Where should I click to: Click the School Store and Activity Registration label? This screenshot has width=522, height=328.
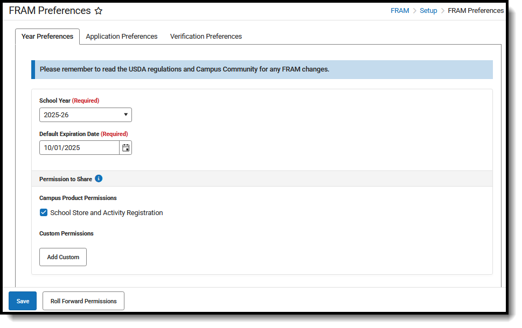point(107,213)
